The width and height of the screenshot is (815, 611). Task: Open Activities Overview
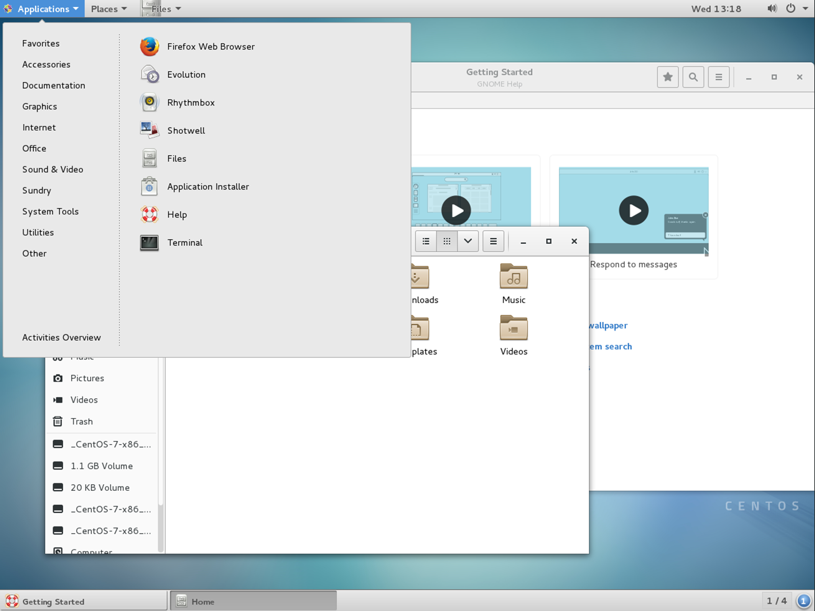(61, 338)
